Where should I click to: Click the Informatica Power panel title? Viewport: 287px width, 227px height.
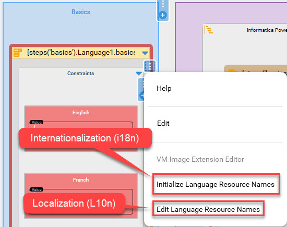pos(267,30)
